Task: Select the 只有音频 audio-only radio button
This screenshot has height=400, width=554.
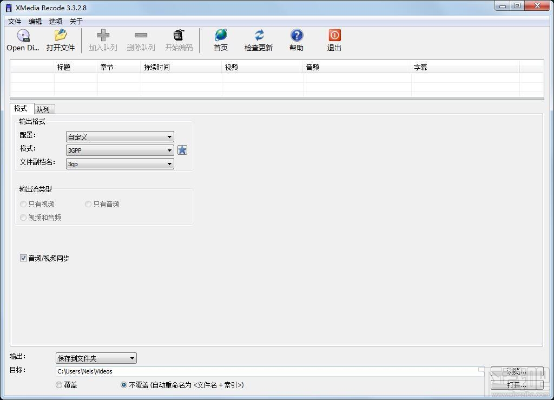Action: [88, 204]
